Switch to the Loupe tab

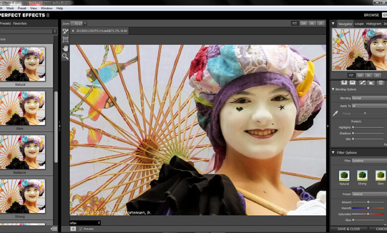(359, 24)
